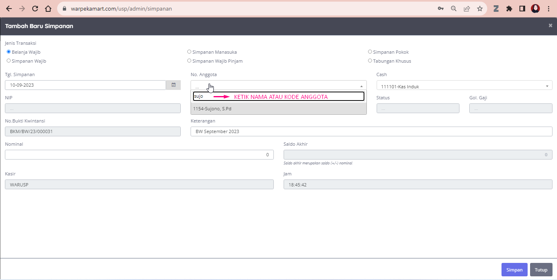Click the Tutup button

(541, 270)
